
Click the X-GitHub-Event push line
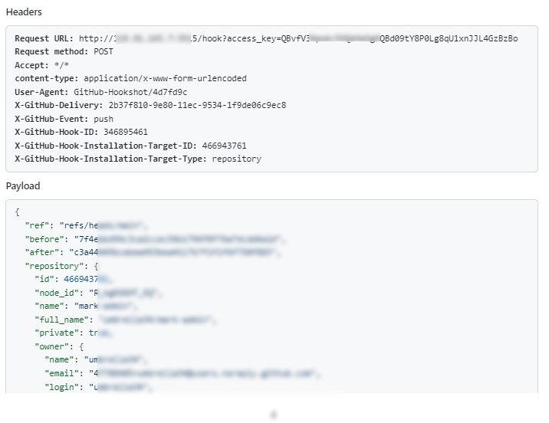click(x=64, y=119)
